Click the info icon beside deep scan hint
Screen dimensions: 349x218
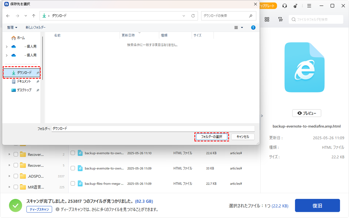[58, 209]
